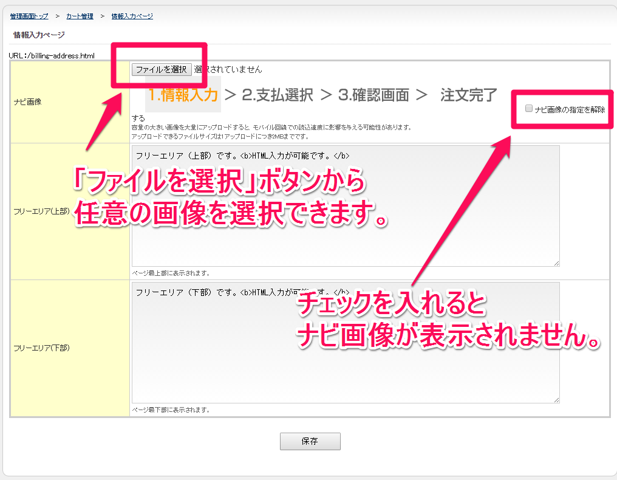Click the 3.確認画面 step in nav image
This screenshot has height=480, width=617.
tap(373, 95)
